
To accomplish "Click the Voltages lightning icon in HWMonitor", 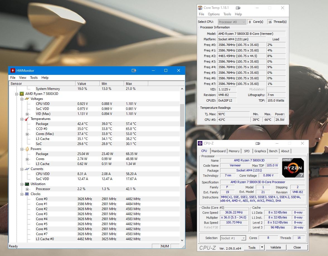I will 27,99.
